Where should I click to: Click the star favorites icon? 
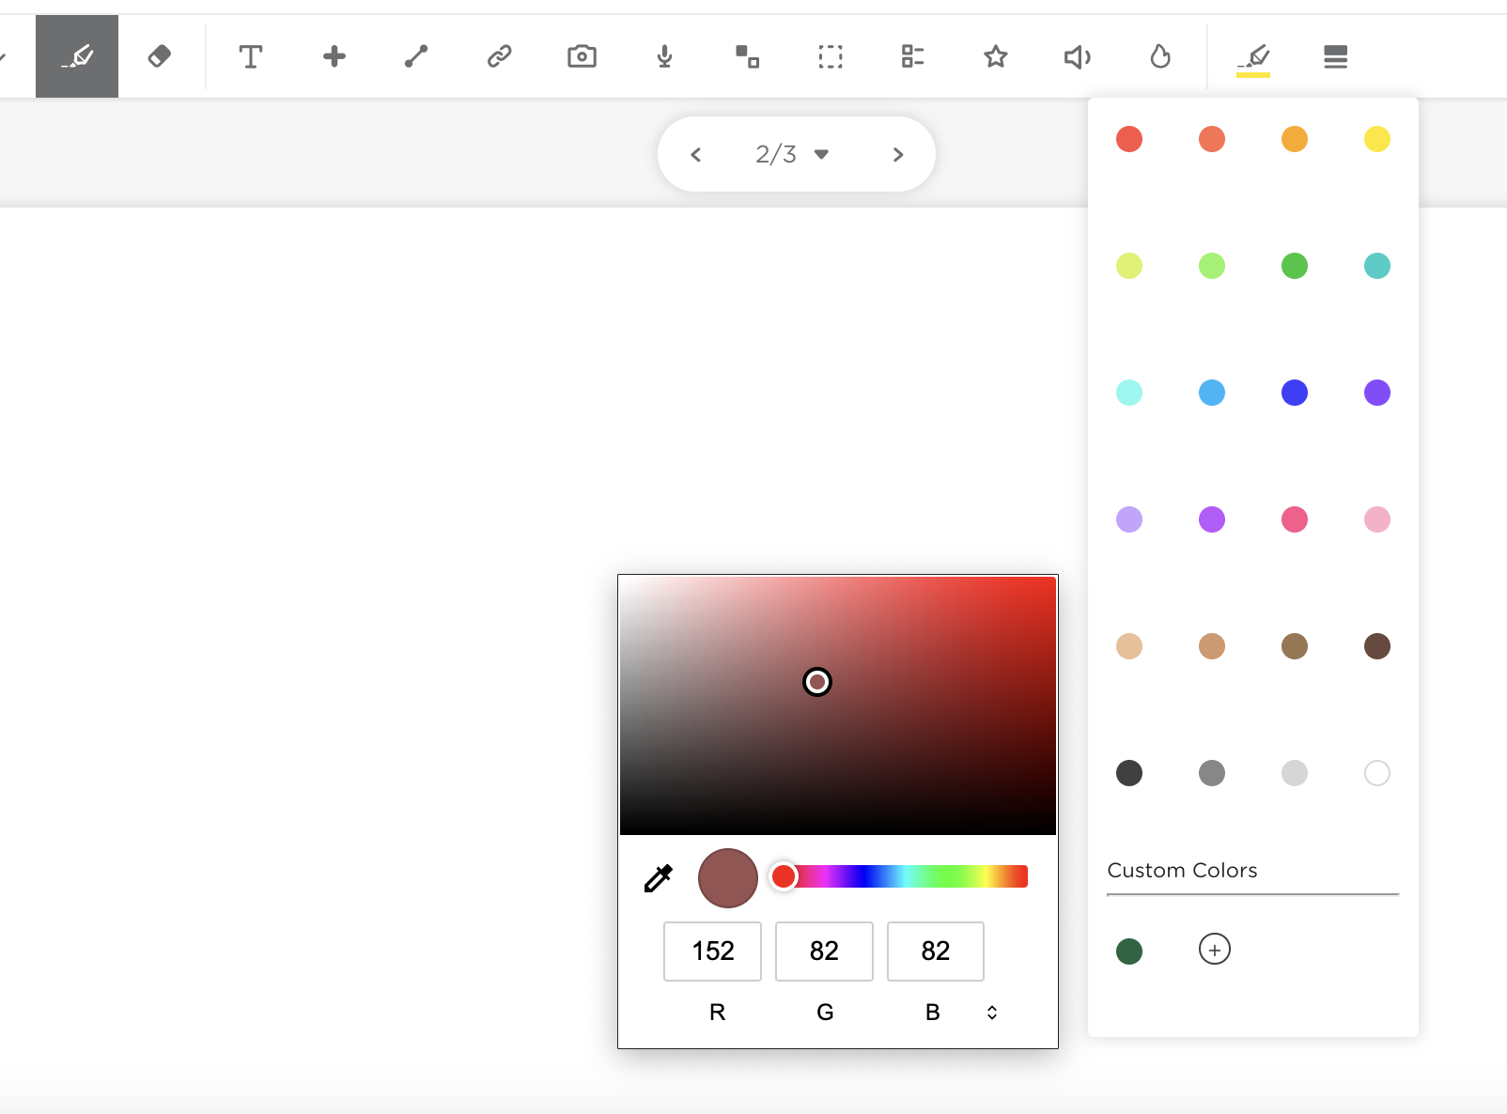pyautogui.click(x=996, y=56)
